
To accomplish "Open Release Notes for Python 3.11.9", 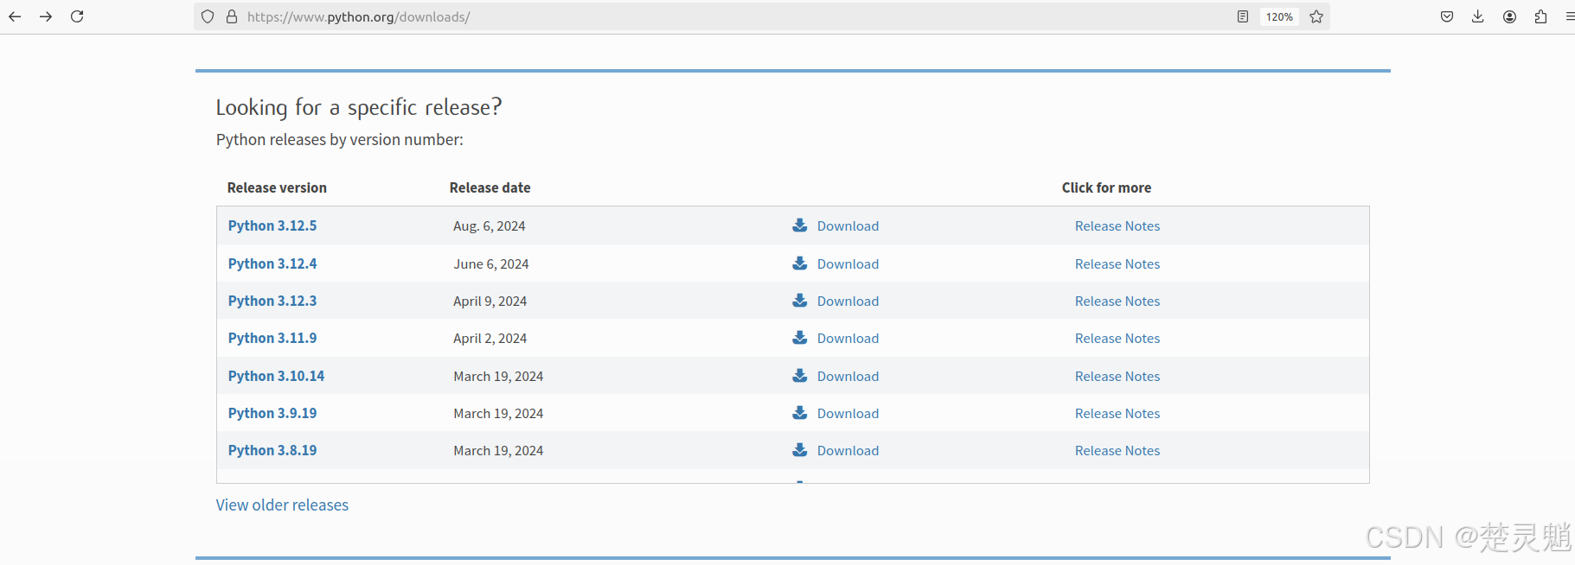I will click(1117, 338).
